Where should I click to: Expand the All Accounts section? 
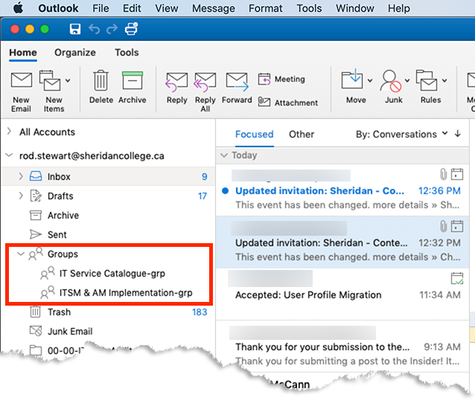tap(9, 132)
